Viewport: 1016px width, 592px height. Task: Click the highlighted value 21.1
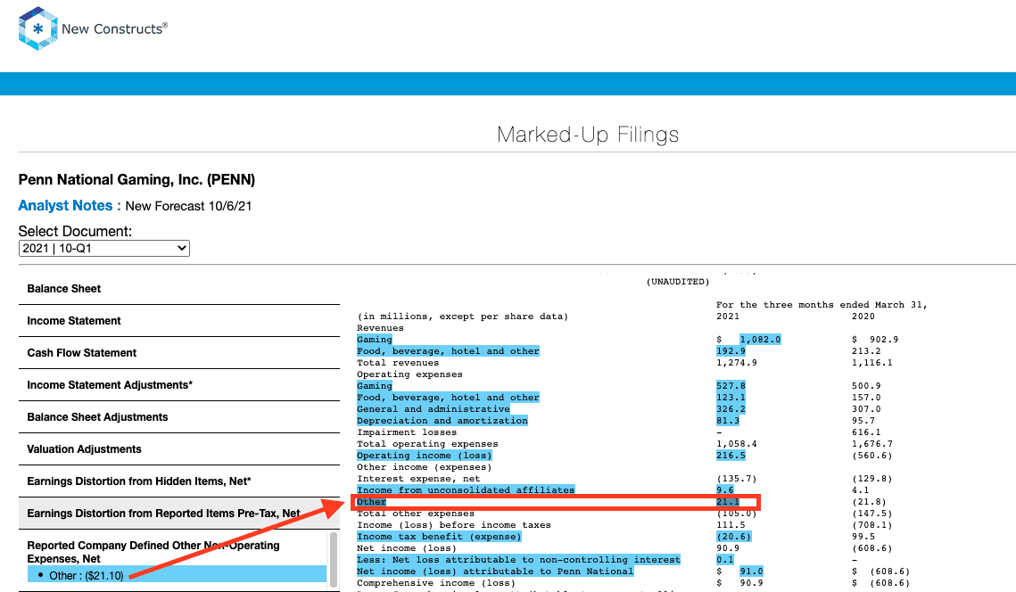[728, 502]
